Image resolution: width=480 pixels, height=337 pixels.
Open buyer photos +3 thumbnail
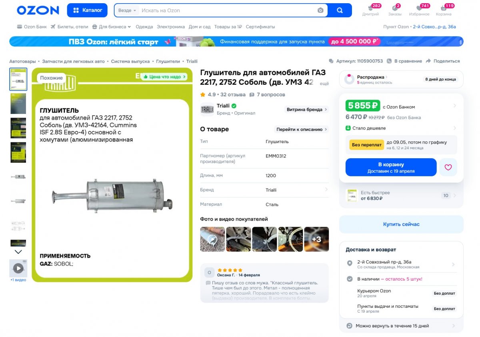click(316, 239)
